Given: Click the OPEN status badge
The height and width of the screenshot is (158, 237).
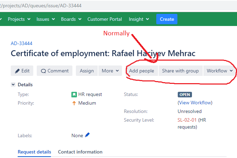Looking at the screenshot, I should pos(185,95).
